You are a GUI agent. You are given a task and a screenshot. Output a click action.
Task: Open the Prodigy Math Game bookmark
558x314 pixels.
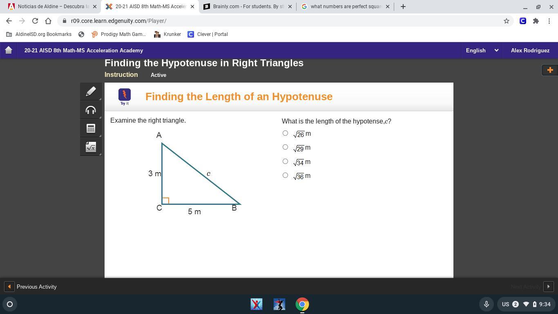coord(118,34)
